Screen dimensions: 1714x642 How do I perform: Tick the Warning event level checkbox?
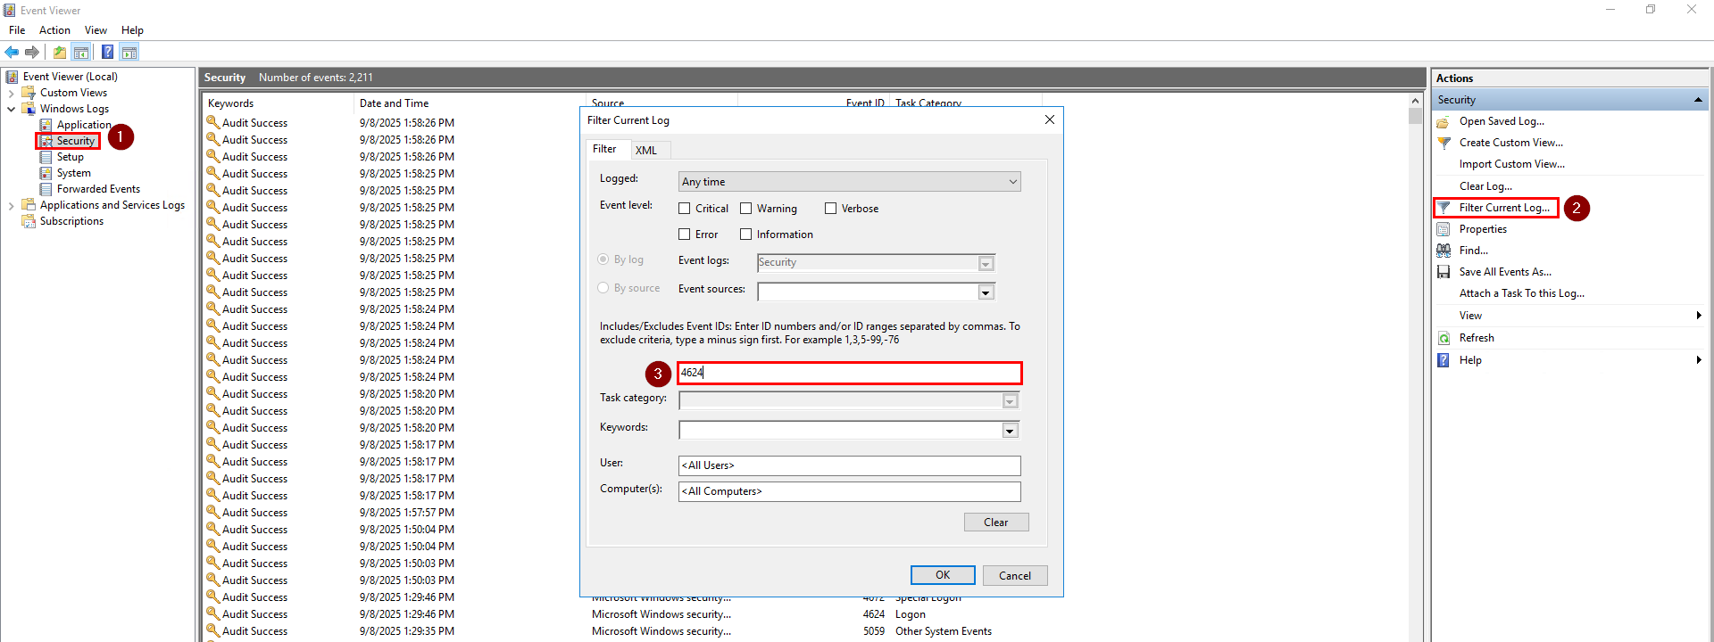[746, 209]
